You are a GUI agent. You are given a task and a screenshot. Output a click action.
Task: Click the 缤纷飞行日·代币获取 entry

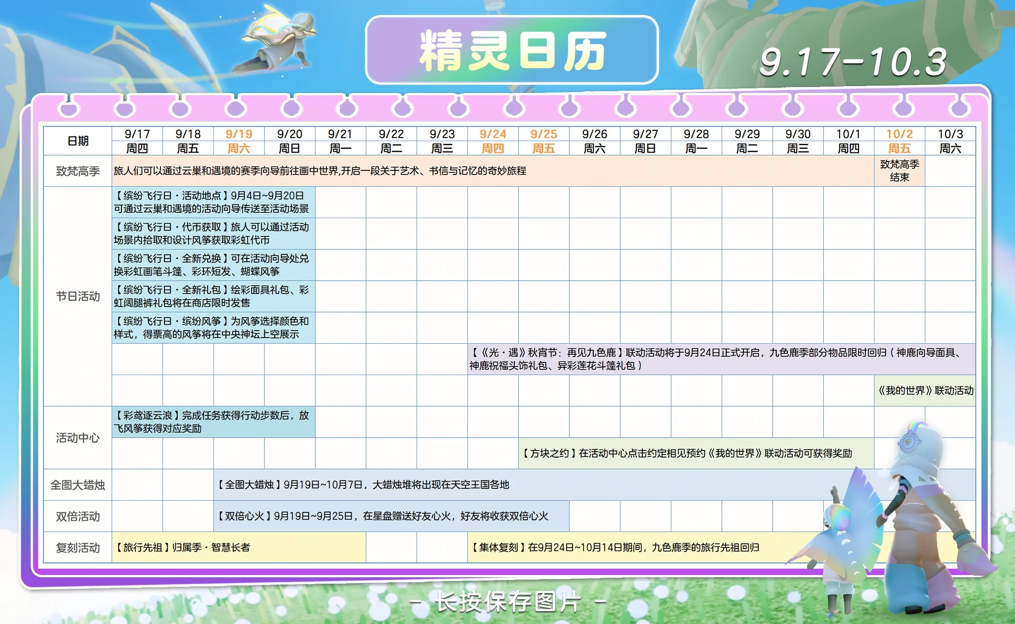pos(214,234)
